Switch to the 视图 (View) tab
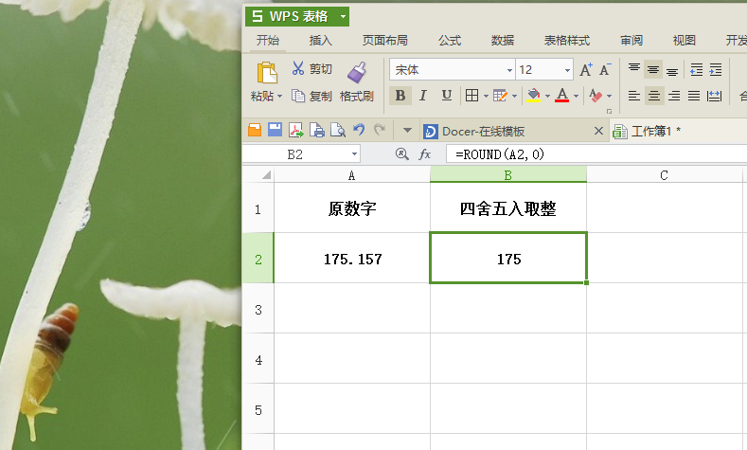Screen dimensions: 747x450 tap(685, 41)
